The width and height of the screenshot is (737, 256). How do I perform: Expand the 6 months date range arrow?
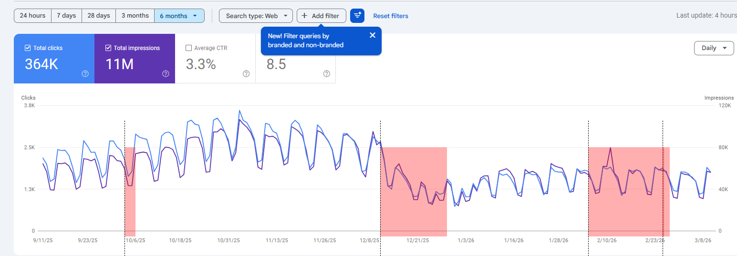click(x=195, y=16)
